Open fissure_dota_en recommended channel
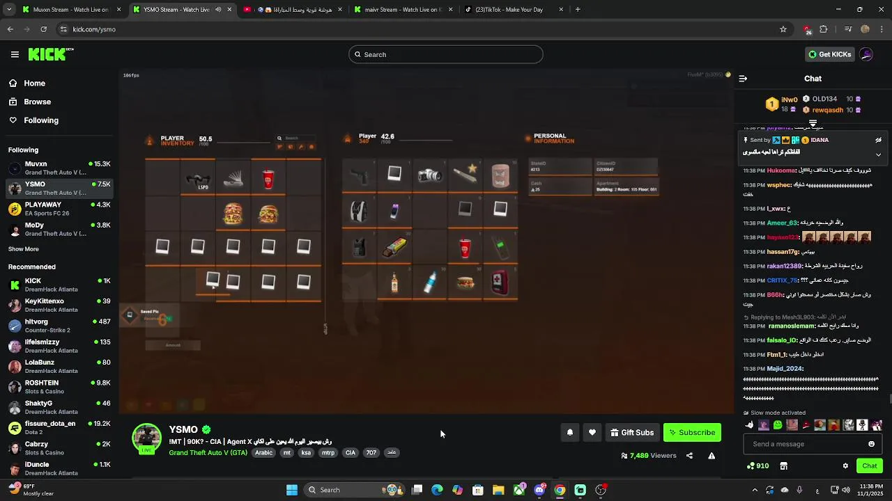The height and width of the screenshot is (501, 892). pyautogui.click(x=59, y=427)
